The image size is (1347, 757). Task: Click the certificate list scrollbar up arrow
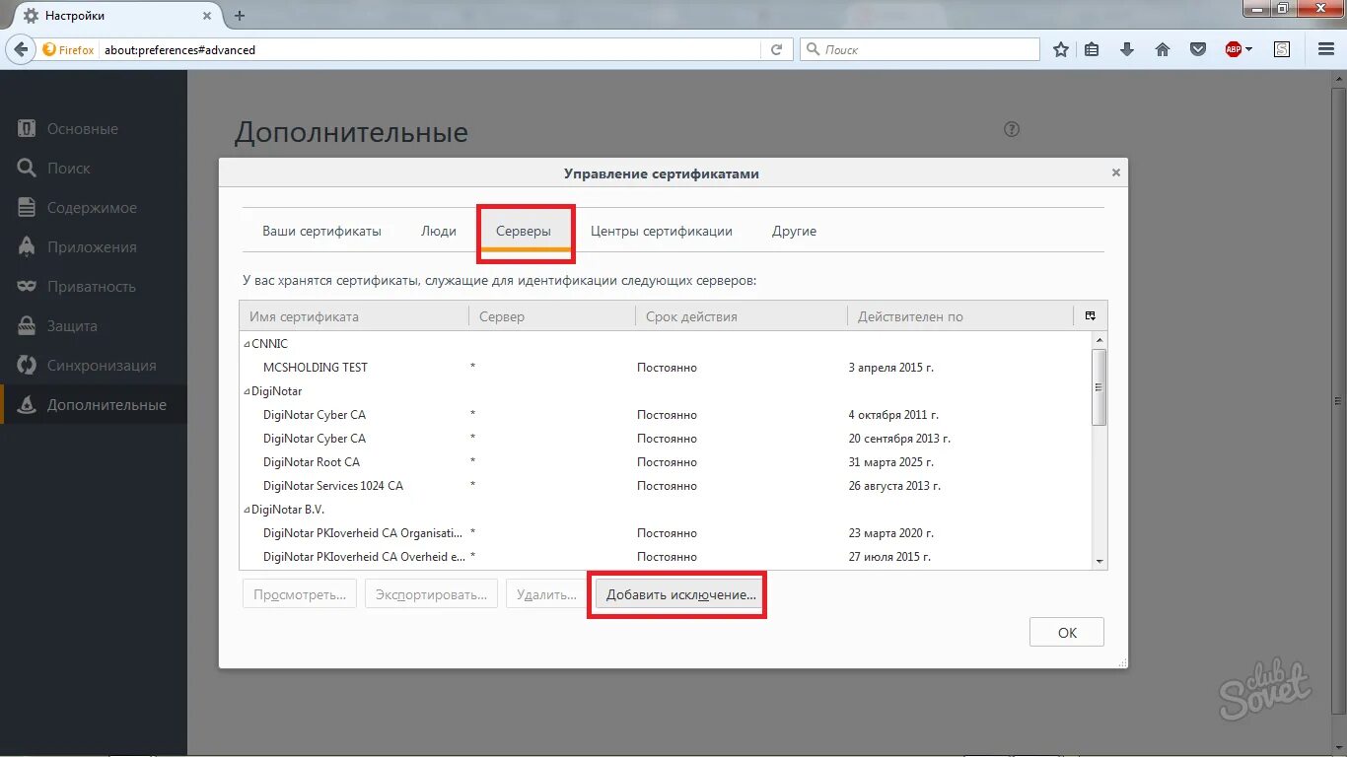1099,340
